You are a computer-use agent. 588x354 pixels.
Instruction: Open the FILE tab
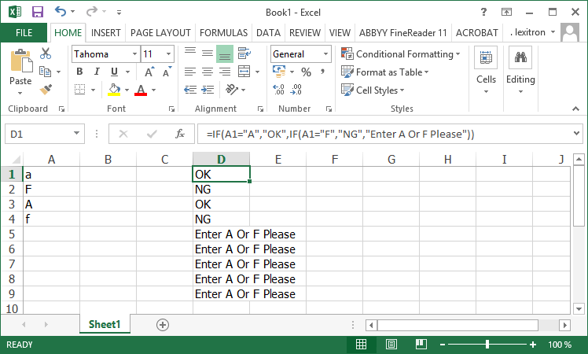click(x=24, y=33)
